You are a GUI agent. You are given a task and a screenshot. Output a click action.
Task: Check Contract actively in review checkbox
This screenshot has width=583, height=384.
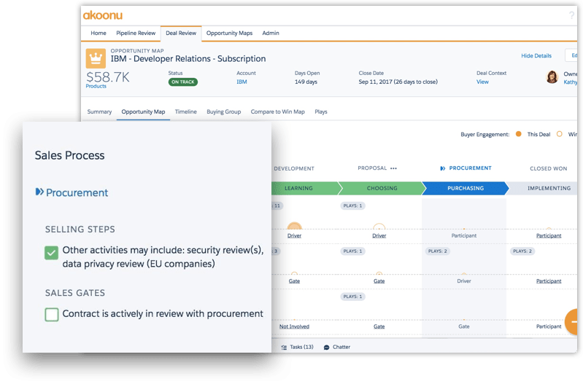51,315
